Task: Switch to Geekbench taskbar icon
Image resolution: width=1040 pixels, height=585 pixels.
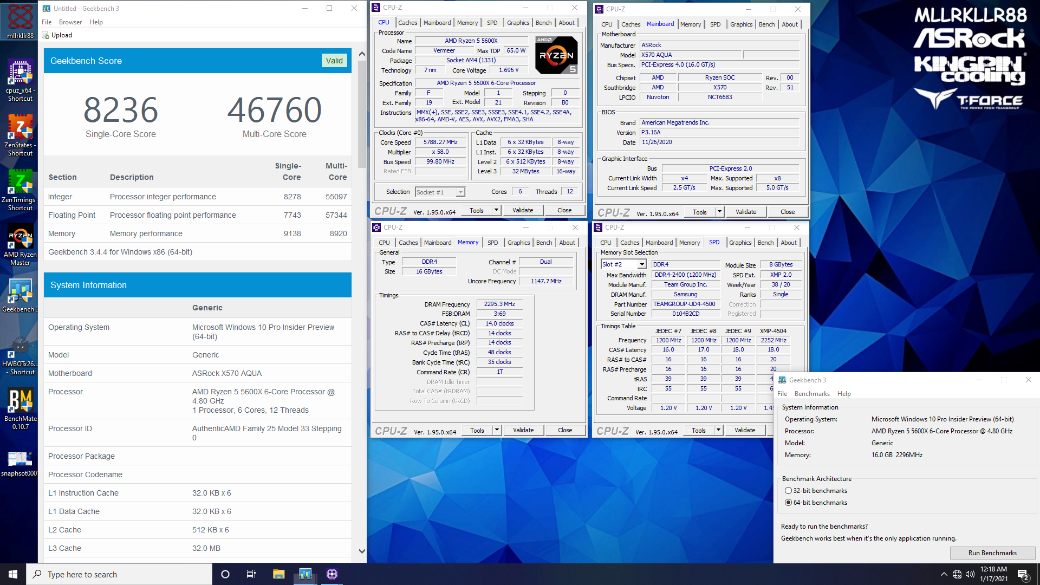Action: point(305,574)
